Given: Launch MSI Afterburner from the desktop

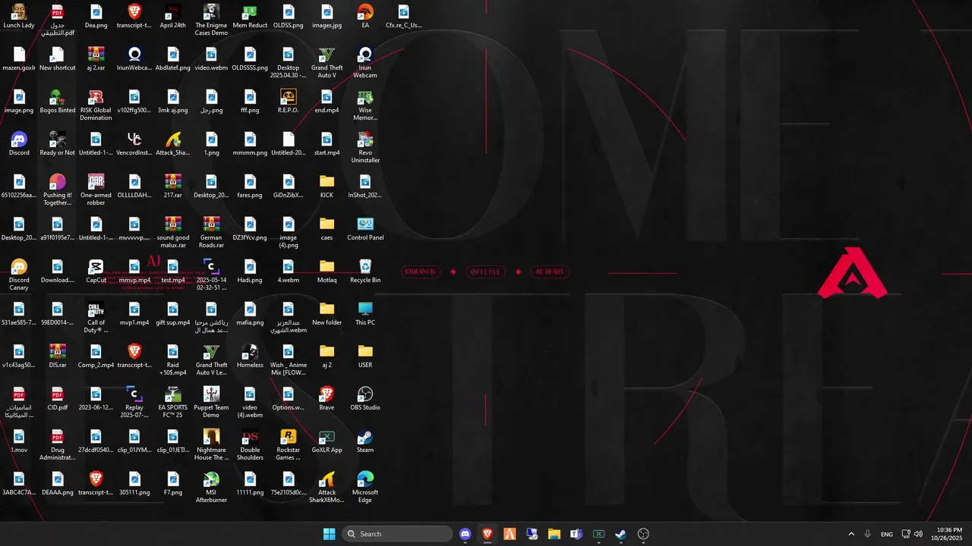Looking at the screenshot, I should point(211,488).
